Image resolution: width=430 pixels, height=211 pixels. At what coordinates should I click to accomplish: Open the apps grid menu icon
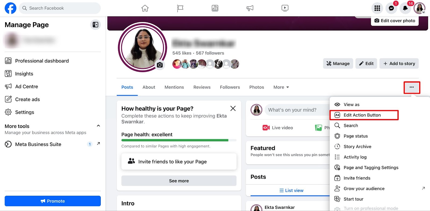click(x=377, y=8)
